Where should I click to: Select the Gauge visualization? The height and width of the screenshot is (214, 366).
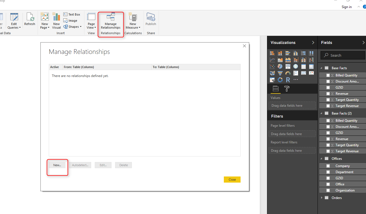coord(288,73)
